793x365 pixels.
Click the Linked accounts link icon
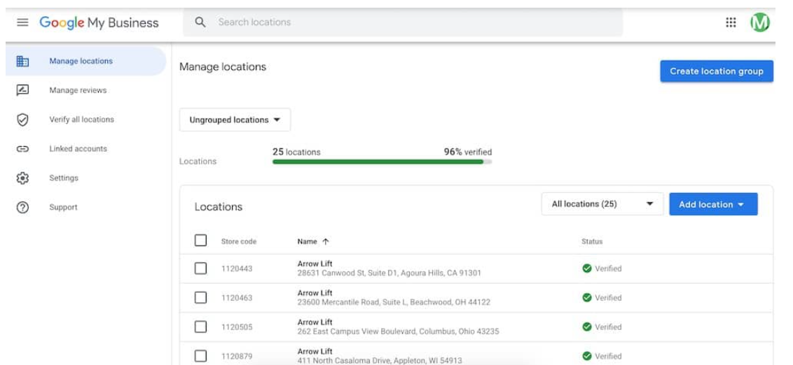click(22, 149)
